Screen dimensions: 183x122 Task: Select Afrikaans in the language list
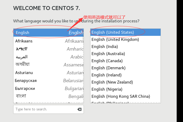[49, 41]
